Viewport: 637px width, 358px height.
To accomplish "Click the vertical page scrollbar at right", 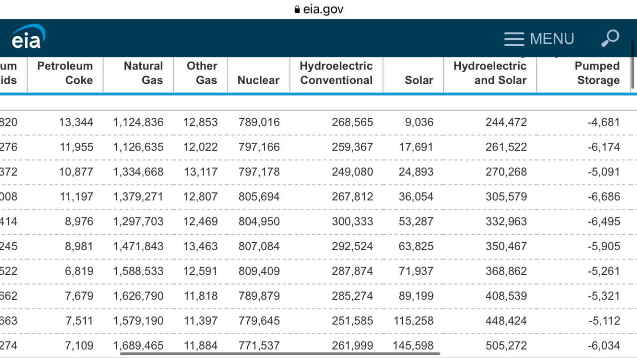I will (x=633, y=65).
